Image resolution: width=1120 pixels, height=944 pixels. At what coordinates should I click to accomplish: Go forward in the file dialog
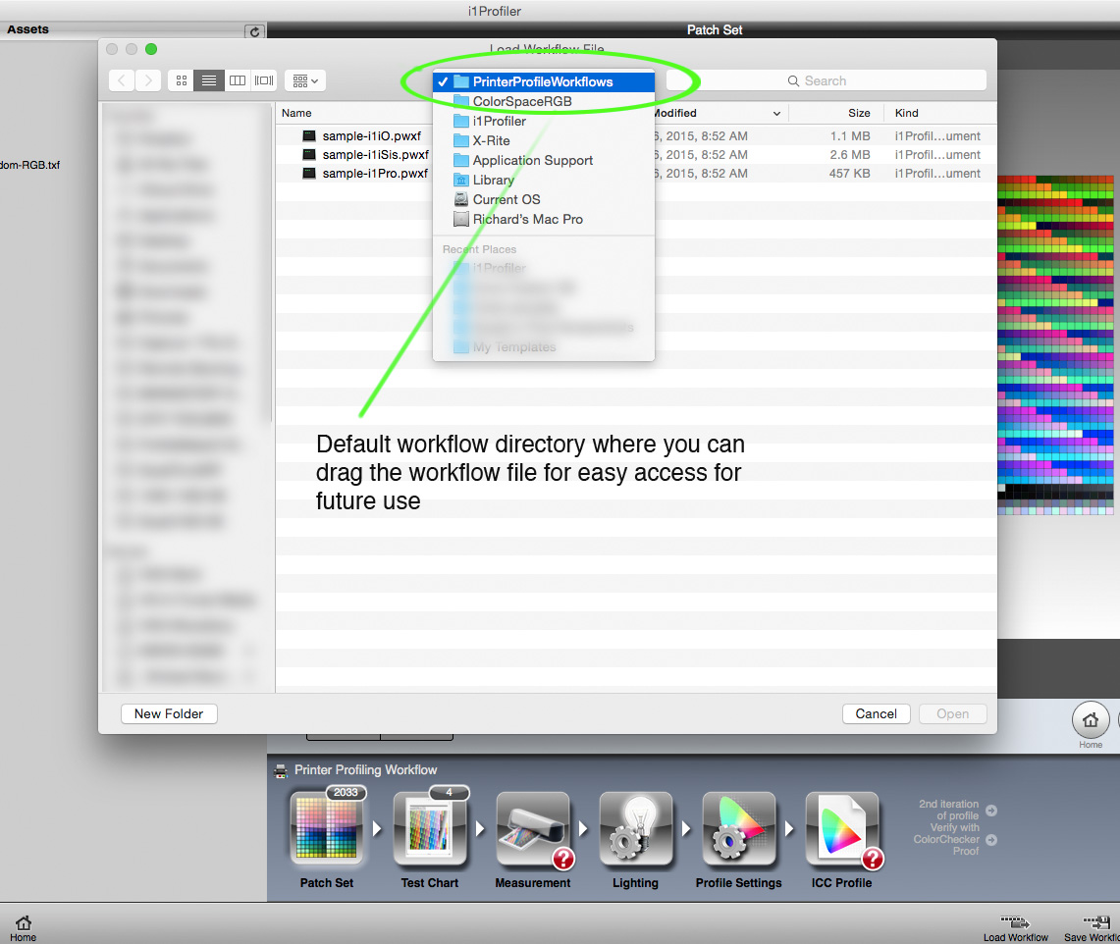148,80
